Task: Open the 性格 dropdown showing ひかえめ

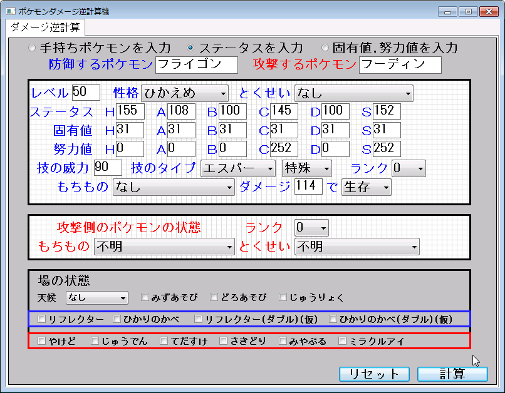Action: point(185,93)
